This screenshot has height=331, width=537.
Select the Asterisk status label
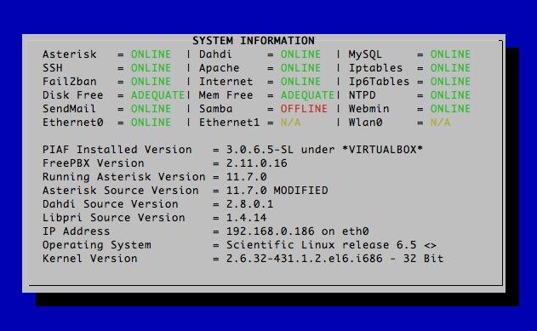pyautogui.click(x=70, y=54)
